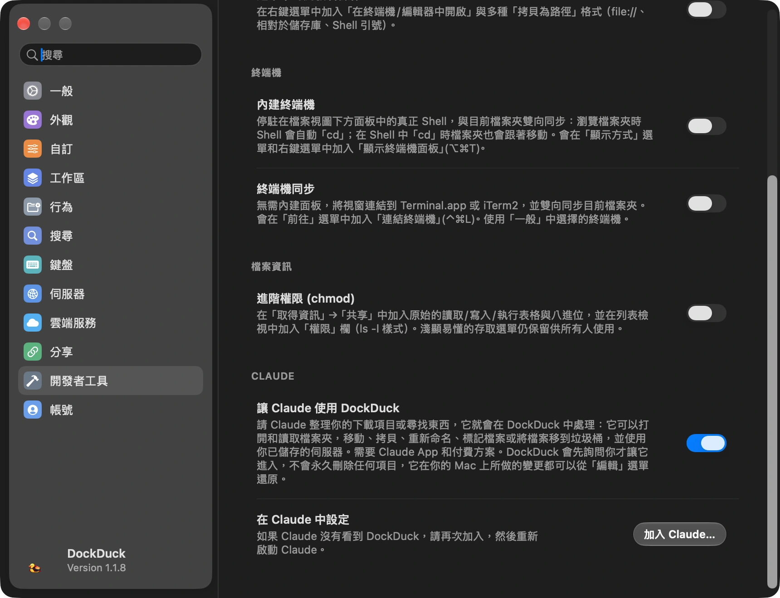Screen dimensions: 780x598
Task: Click the 一般 gear icon in sidebar
Action: click(x=33, y=91)
